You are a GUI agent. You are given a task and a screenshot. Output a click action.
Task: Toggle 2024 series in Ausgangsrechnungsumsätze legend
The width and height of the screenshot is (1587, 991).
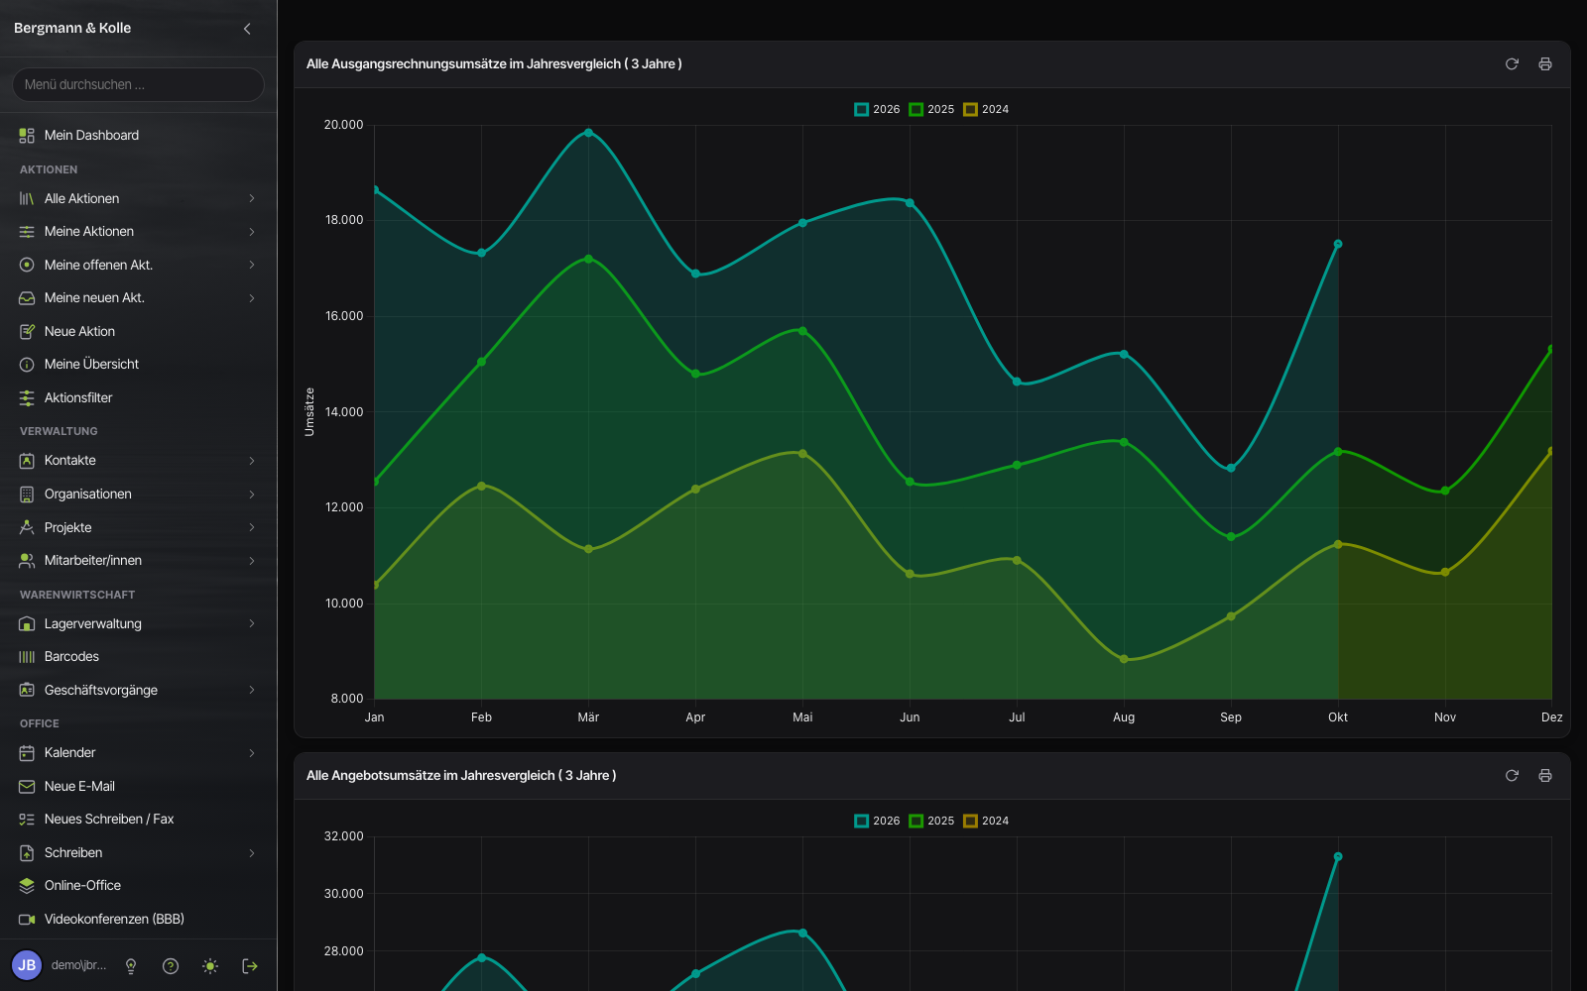click(987, 110)
